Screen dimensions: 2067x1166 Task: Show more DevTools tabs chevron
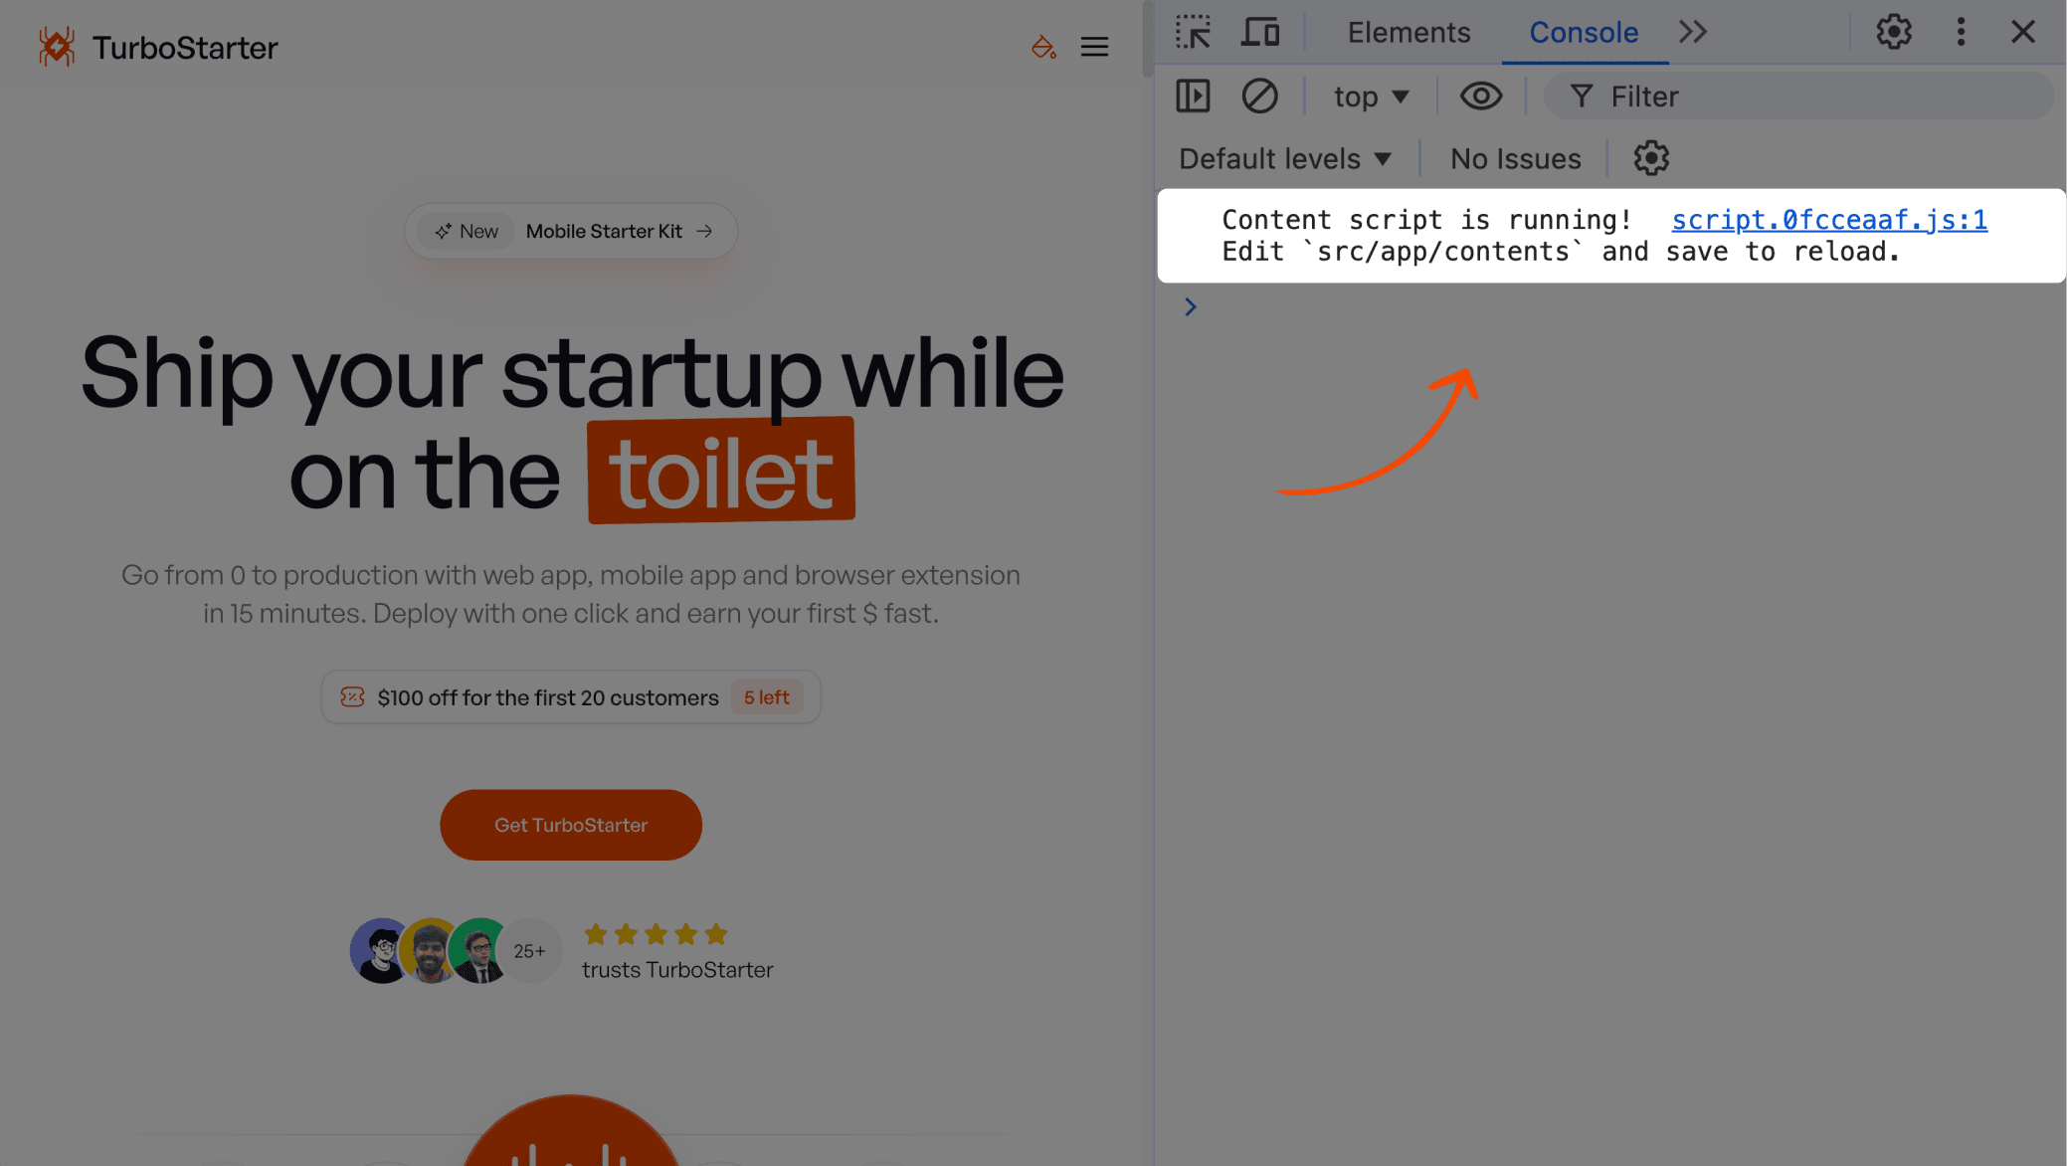coord(1693,32)
